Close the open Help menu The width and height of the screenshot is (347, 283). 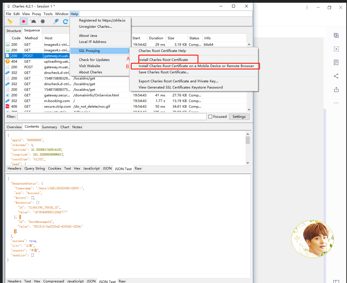(74, 14)
